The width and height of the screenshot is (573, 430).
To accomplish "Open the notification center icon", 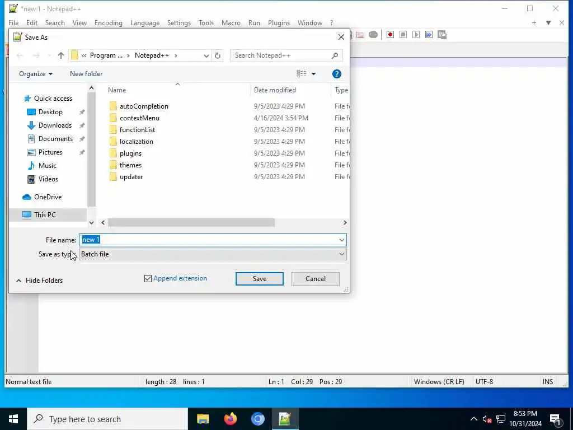I will click(556, 419).
